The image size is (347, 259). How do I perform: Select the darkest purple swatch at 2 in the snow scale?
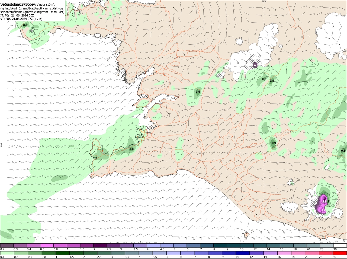click(100, 245)
